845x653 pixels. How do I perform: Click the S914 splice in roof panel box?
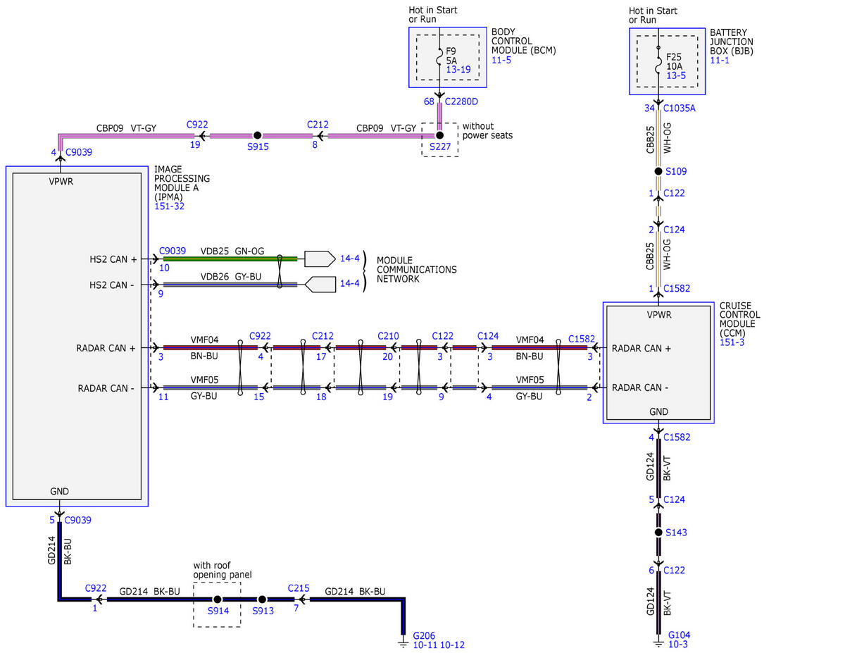pos(217,599)
